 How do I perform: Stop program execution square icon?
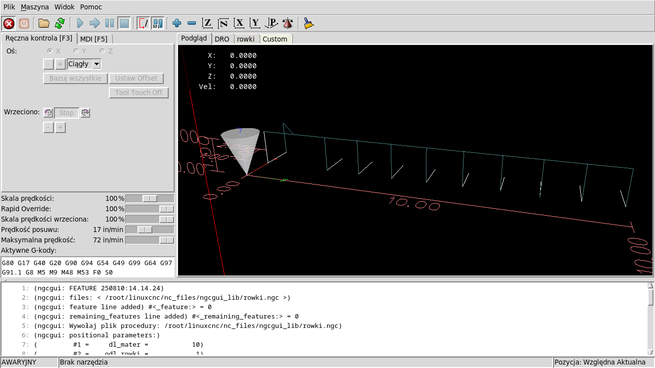tap(125, 23)
